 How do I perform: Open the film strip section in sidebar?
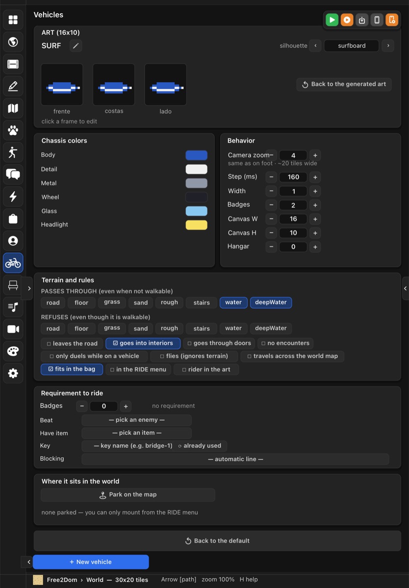tap(13, 64)
